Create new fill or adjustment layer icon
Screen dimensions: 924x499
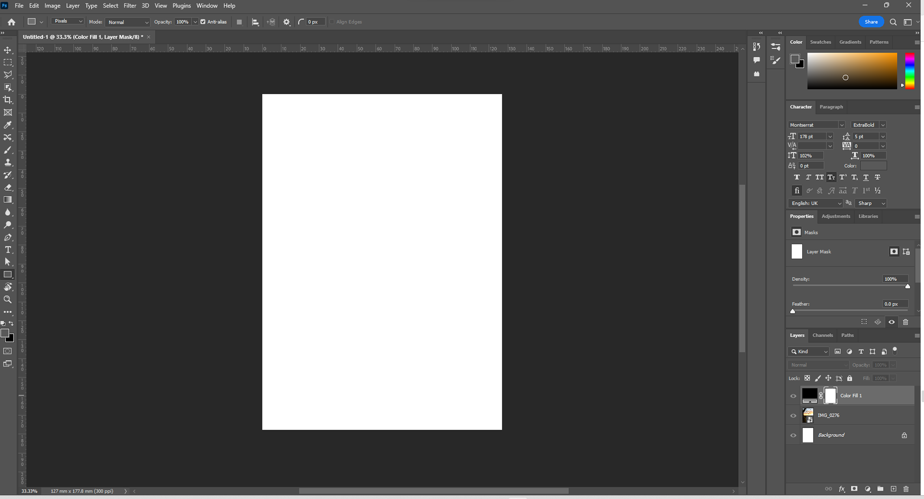point(868,489)
